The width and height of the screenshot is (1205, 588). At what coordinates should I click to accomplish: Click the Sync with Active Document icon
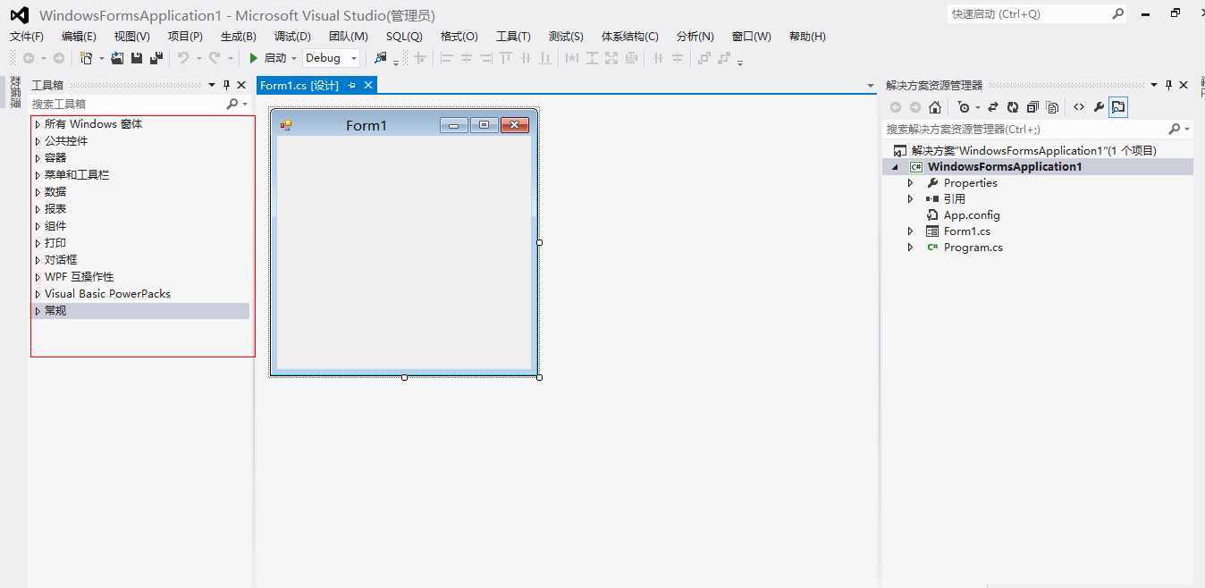992,107
